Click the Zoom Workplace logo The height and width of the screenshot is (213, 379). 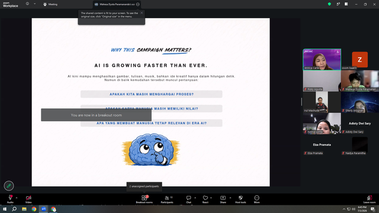pos(11,5)
